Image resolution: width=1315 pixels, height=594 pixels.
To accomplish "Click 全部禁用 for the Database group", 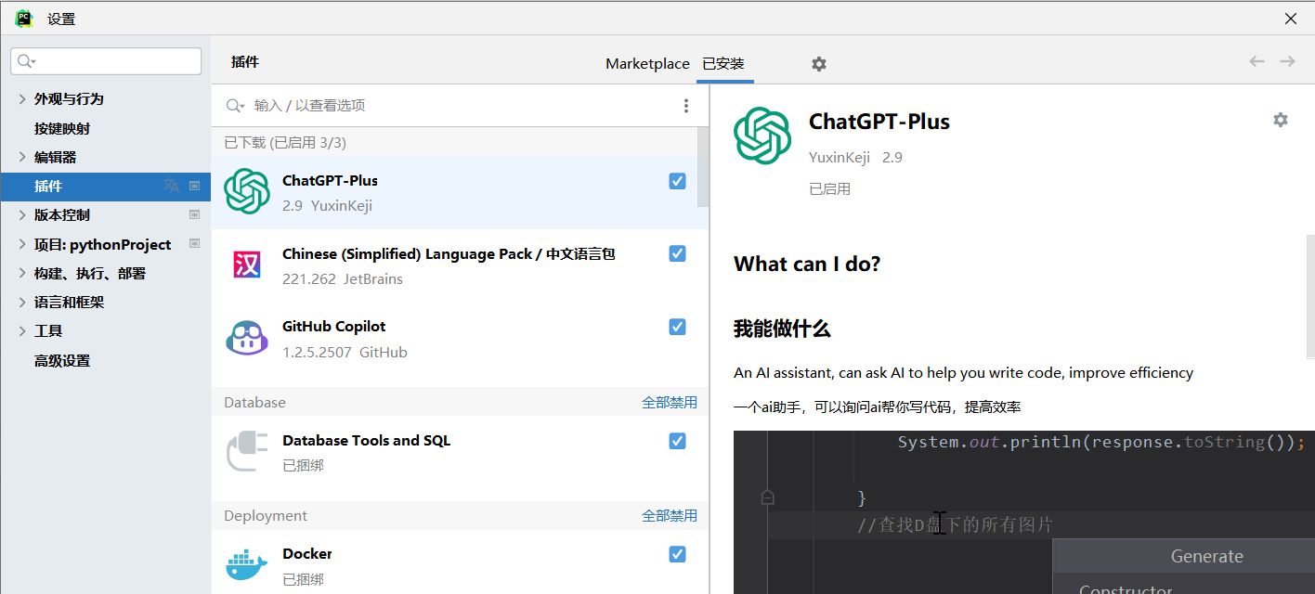I will [670, 402].
